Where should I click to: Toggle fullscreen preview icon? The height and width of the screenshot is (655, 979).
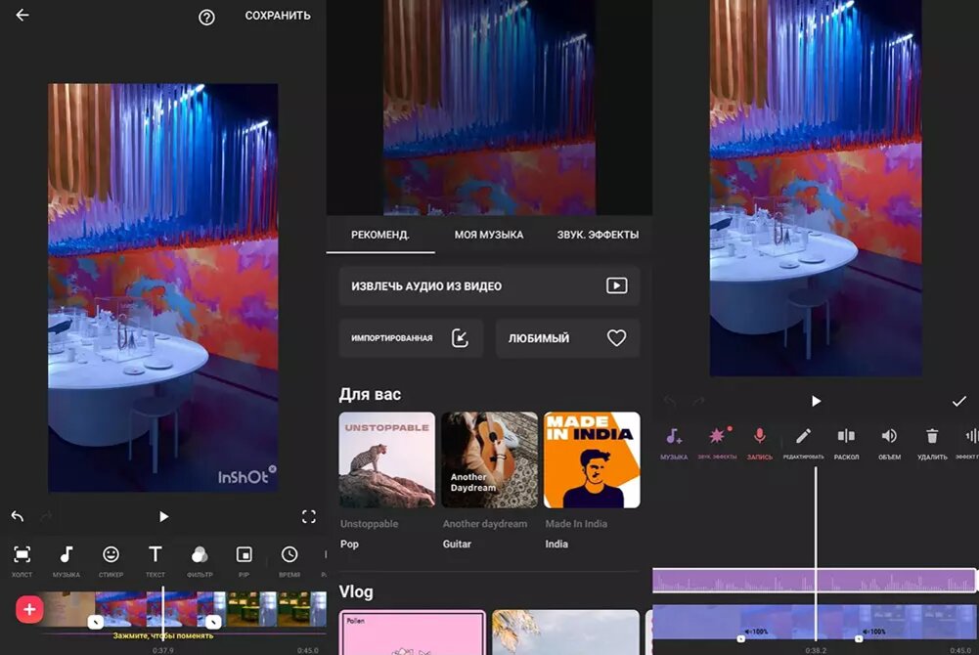coord(308,516)
